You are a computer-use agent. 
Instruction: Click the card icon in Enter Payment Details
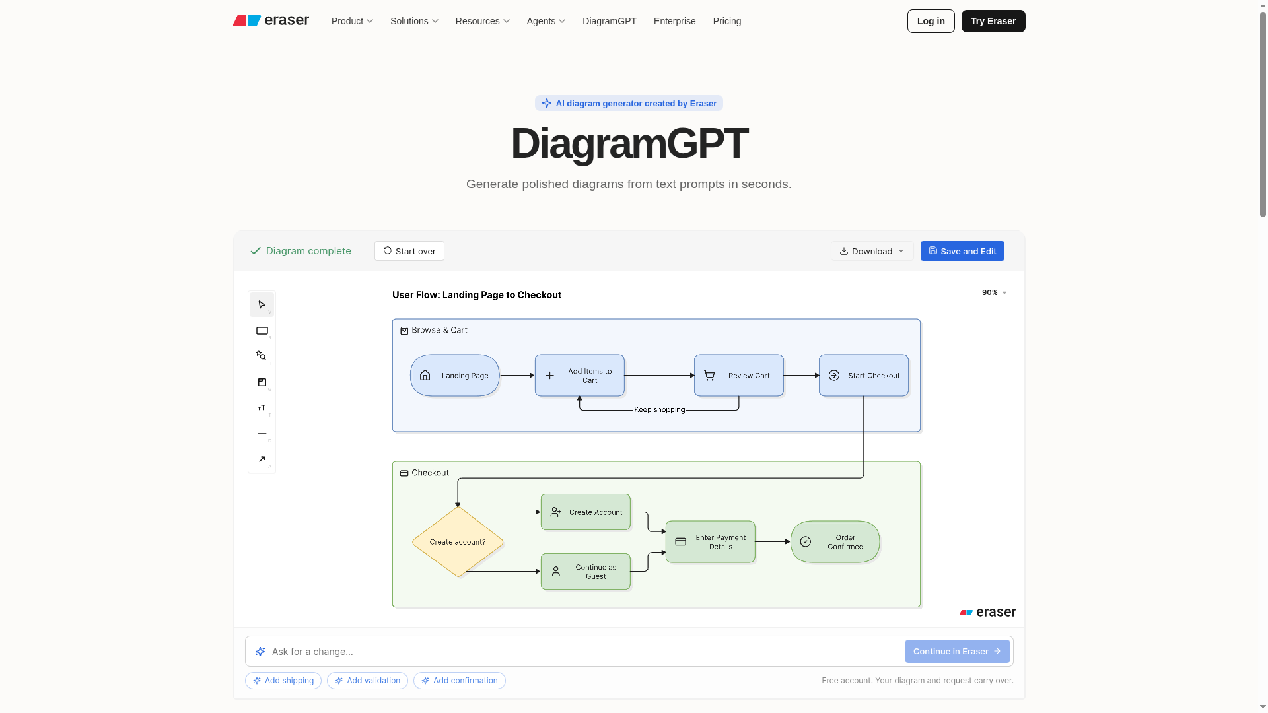[681, 542]
